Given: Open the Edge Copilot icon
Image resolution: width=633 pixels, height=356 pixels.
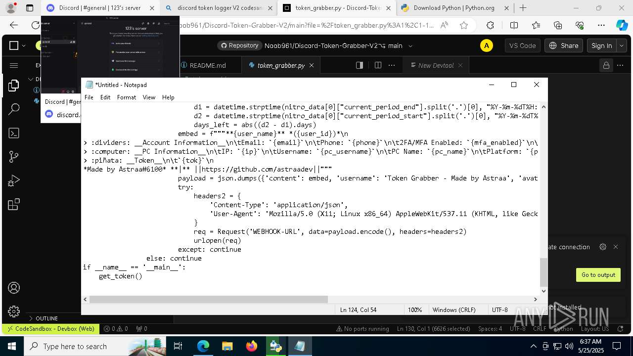Looking at the screenshot, I should [622, 25].
